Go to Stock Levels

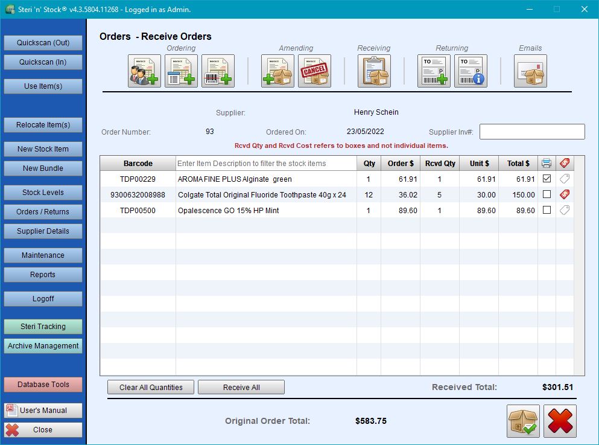click(x=43, y=193)
